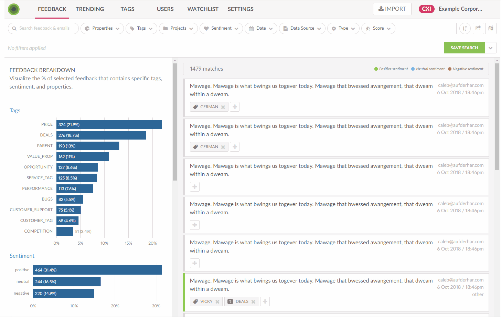This screenshot has width=501, height=317.
Task: Remove the VICKY tag with its X
Action: 217,301
